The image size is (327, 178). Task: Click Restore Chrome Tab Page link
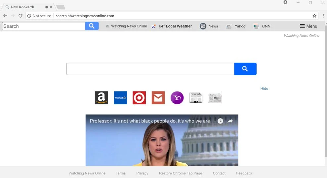181,173
